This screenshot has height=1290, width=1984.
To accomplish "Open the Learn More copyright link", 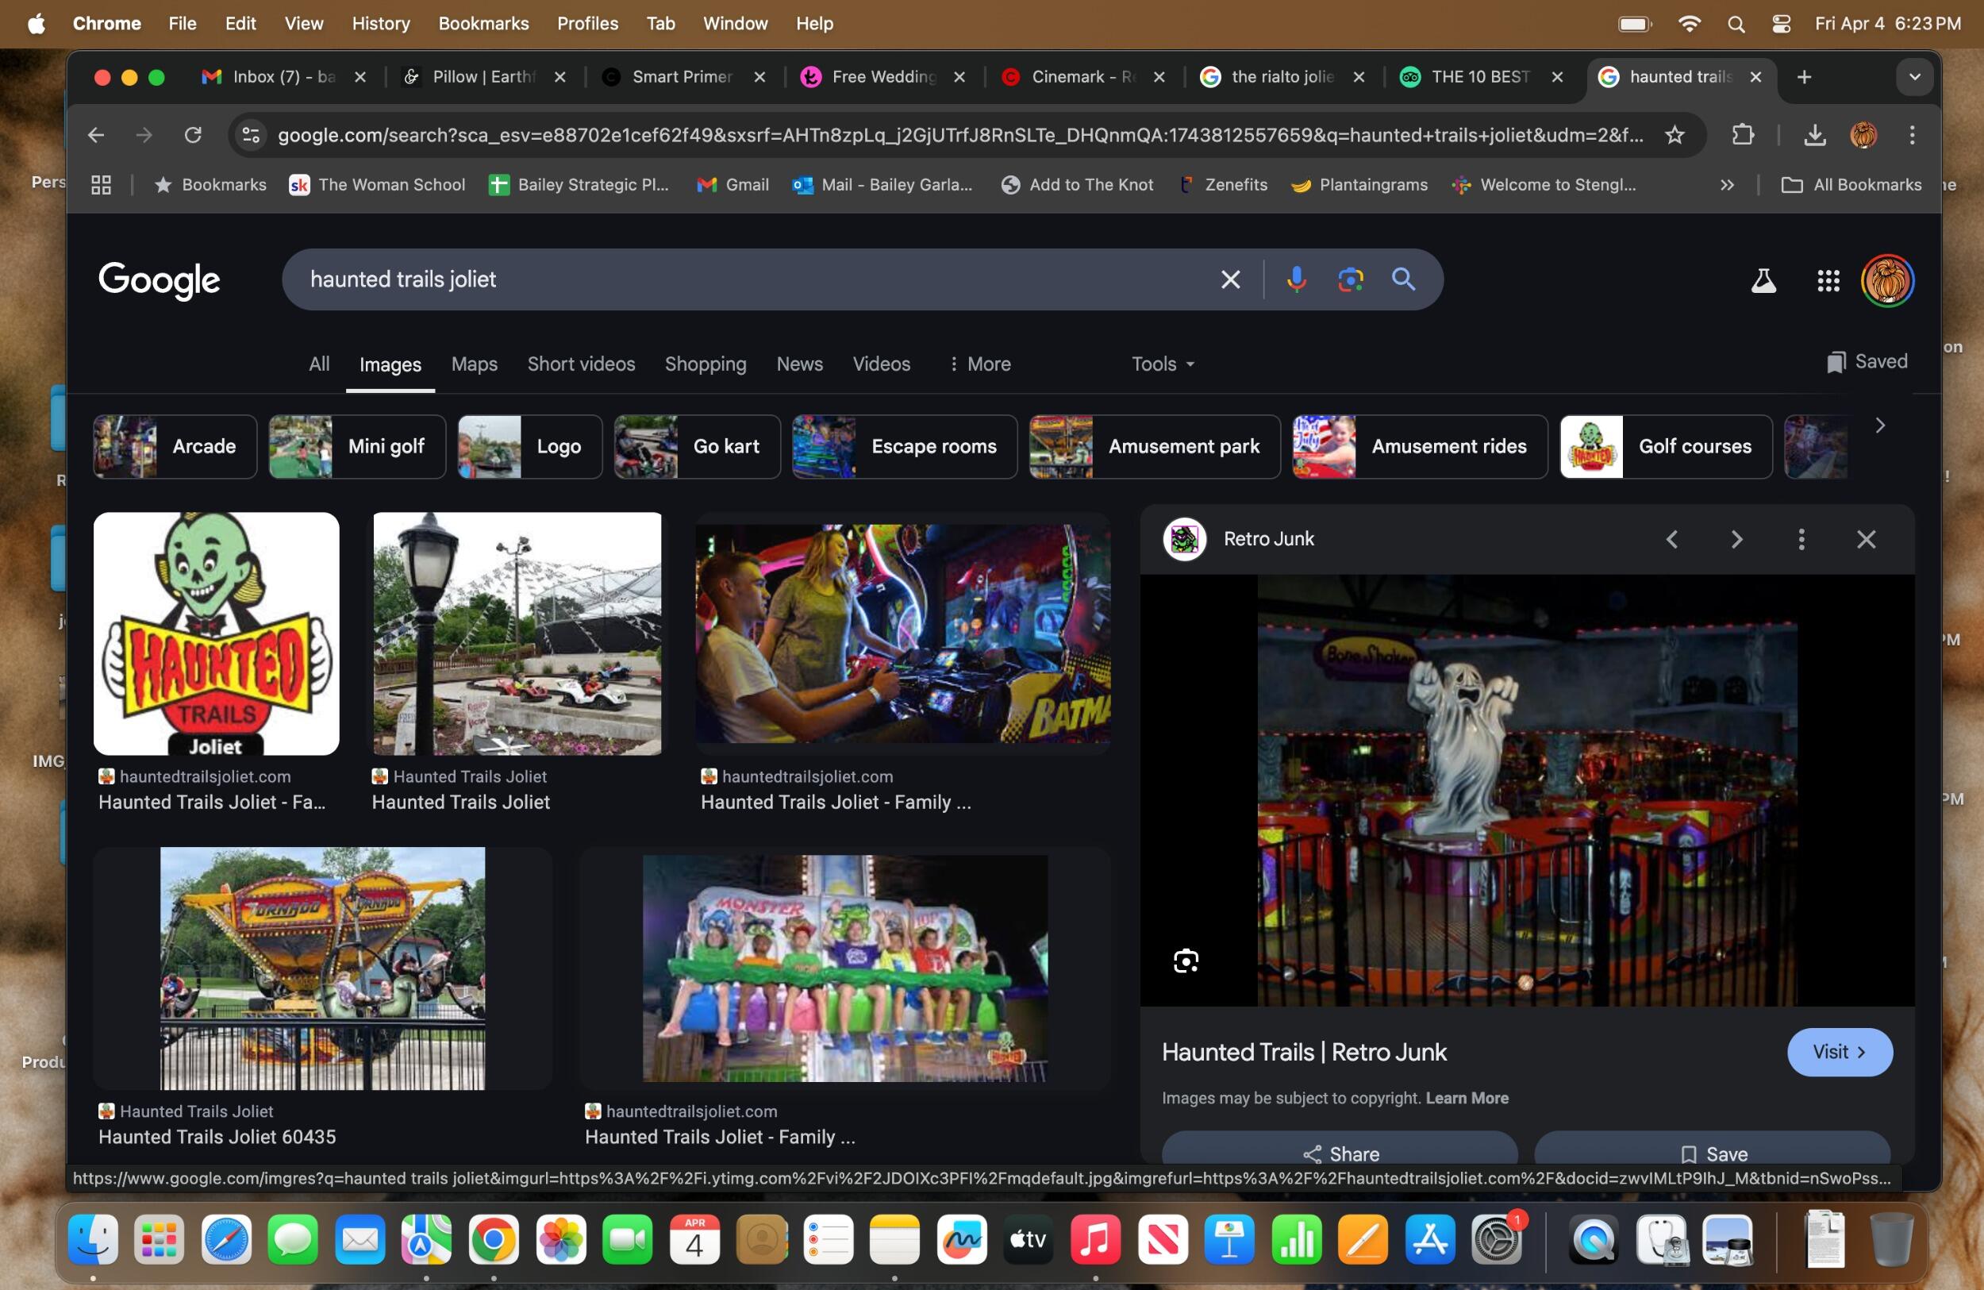I will (1467, 1098).
